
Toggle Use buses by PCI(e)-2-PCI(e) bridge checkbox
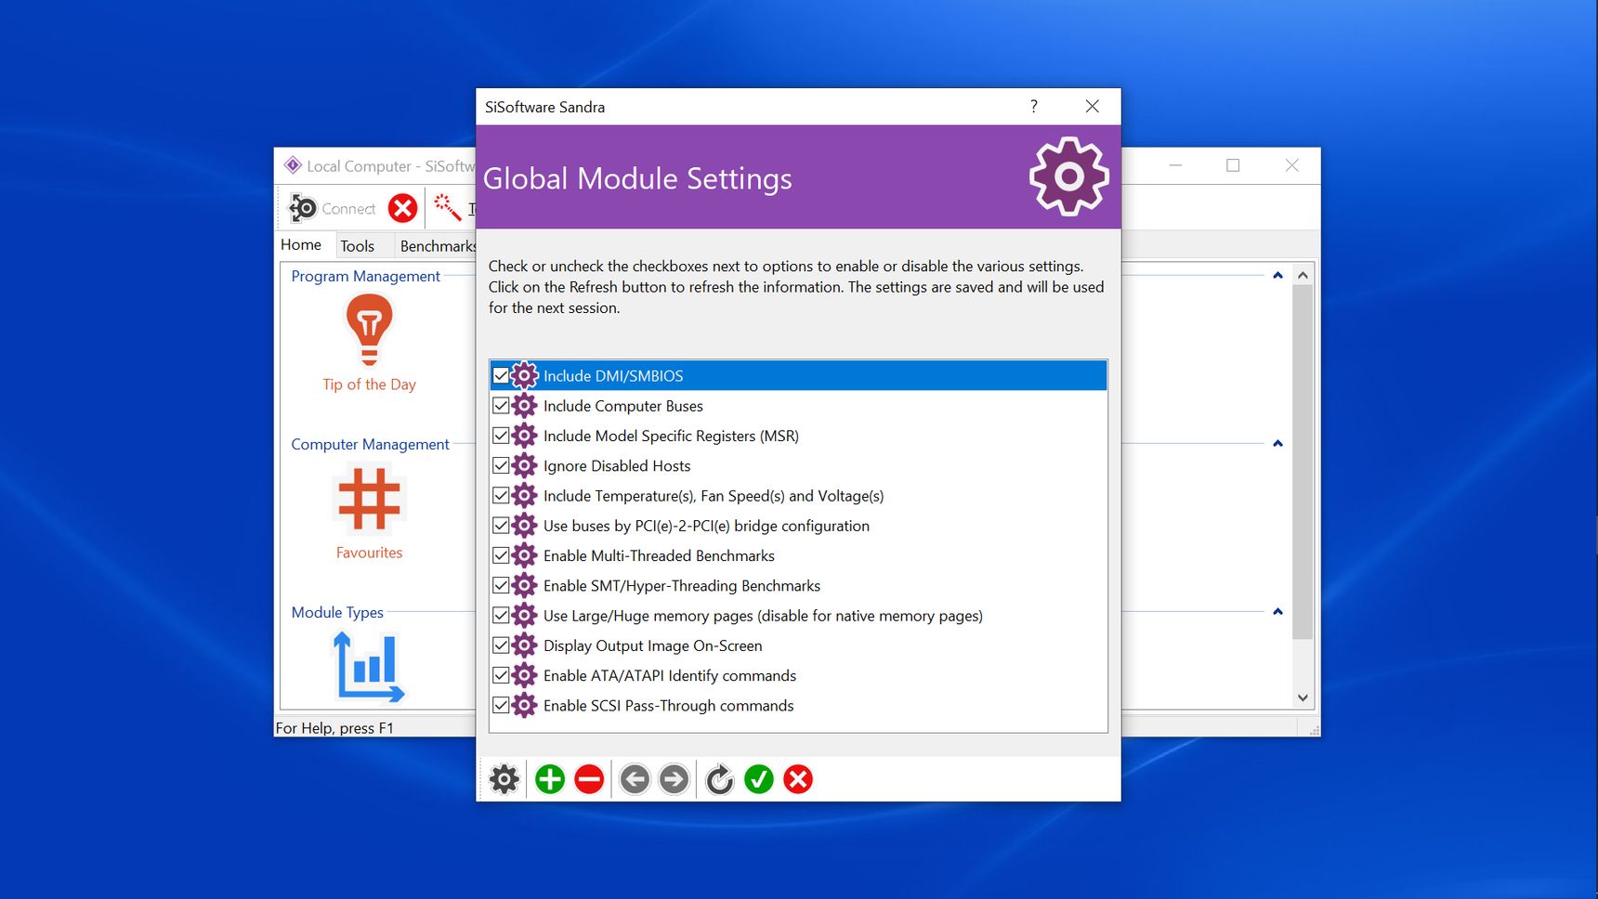pos(501,526)
